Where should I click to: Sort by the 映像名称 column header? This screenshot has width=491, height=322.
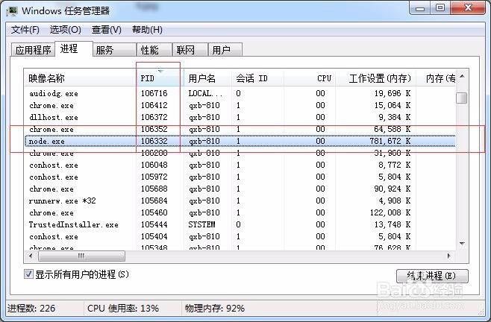[80, 78]
